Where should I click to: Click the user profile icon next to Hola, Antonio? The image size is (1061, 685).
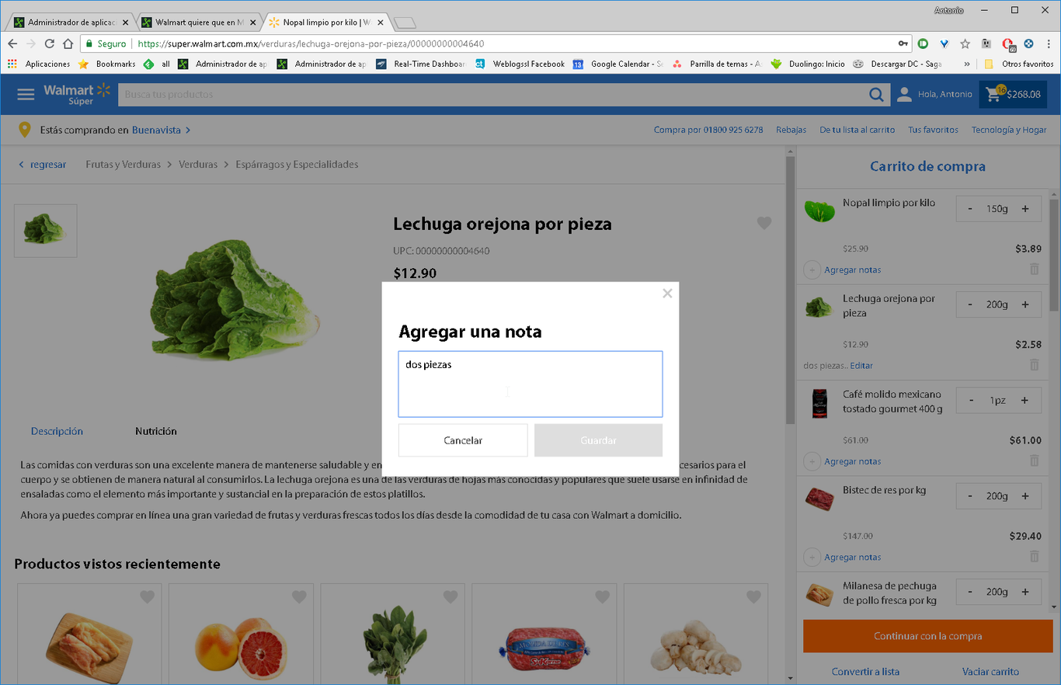903,94
